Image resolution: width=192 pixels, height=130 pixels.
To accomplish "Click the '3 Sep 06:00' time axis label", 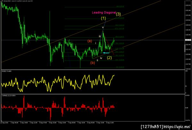I will coord(14,123).
